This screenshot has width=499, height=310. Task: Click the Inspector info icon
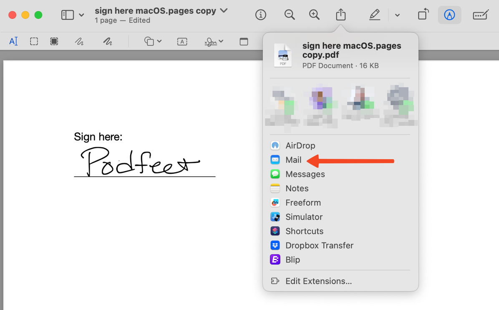pos(261,15)
